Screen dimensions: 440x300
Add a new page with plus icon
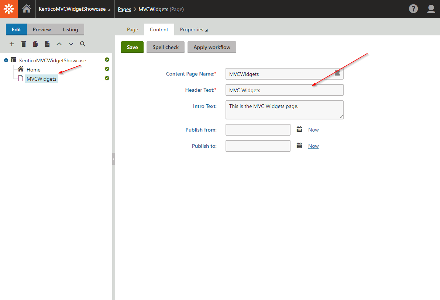pos(12,44)
